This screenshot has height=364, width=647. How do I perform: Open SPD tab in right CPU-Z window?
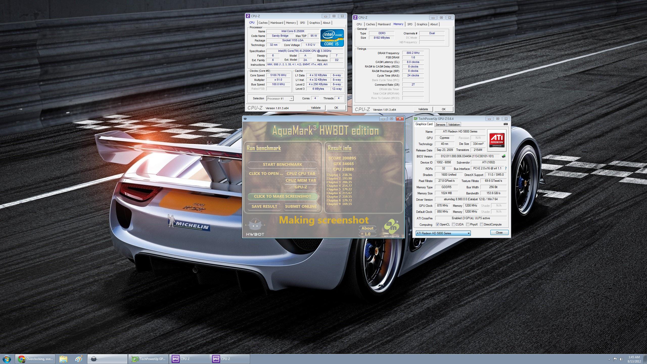pos(410,24)
